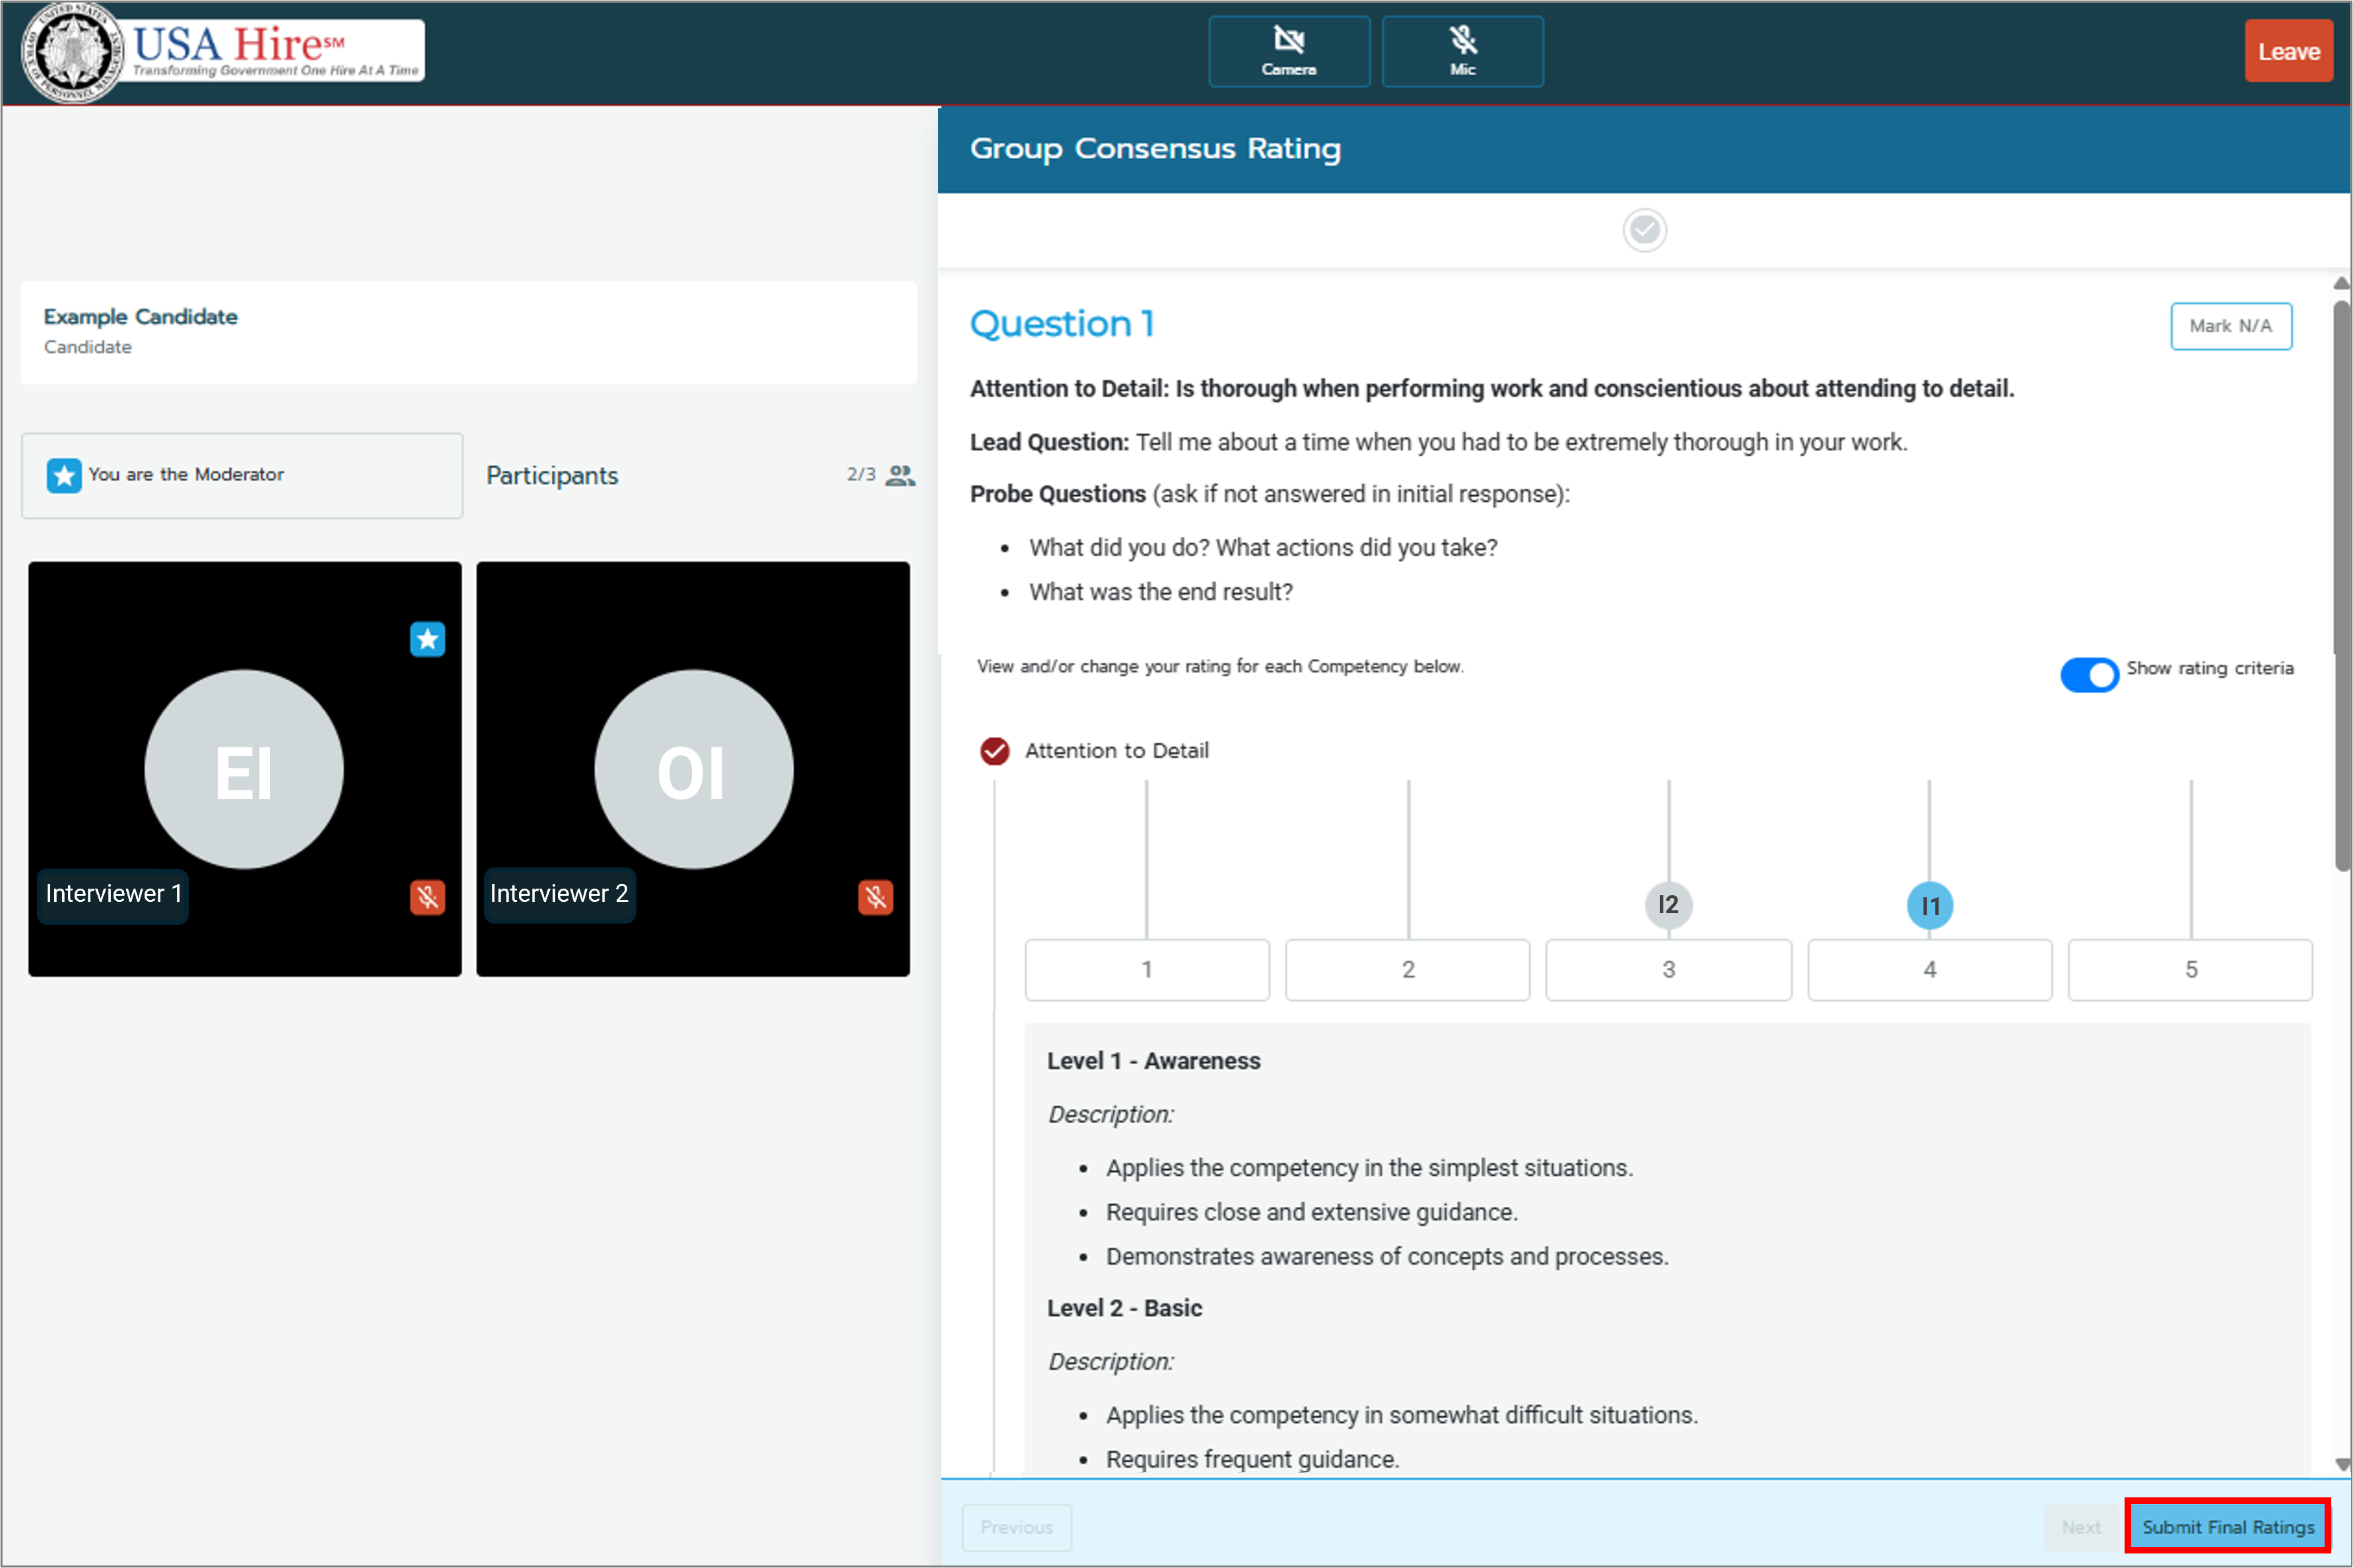Click the question panel scrollbar thumb

pyautogui.click(x=2341, y=586)
